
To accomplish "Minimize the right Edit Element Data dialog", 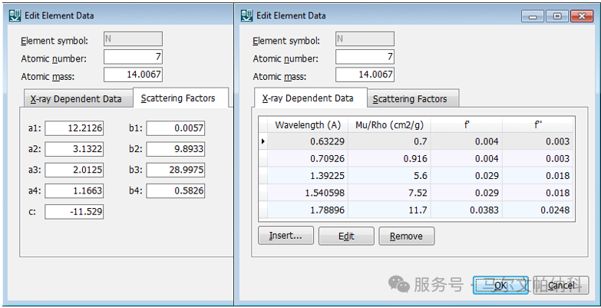I will [533, 16].
